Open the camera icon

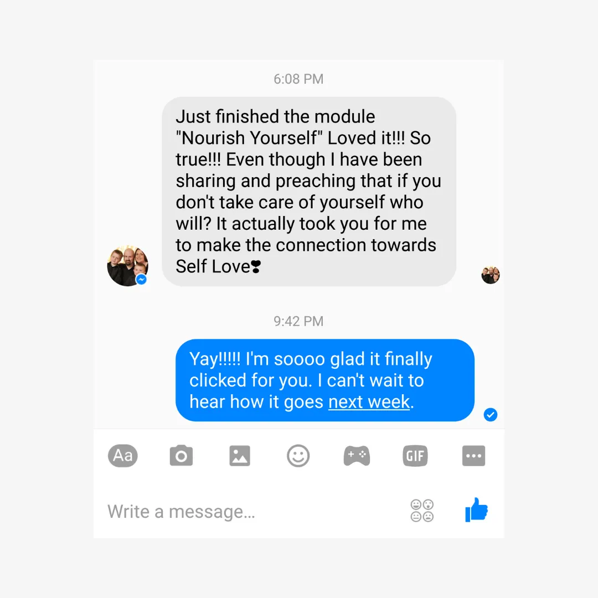click(181, 456)
